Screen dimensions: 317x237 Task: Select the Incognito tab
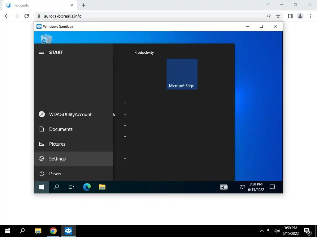[39, 6]
